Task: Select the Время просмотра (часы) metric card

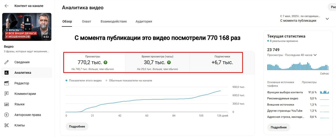Action: pos(157,62)
